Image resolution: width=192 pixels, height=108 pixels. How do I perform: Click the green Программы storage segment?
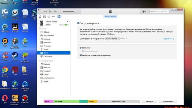tap(66, 101)
